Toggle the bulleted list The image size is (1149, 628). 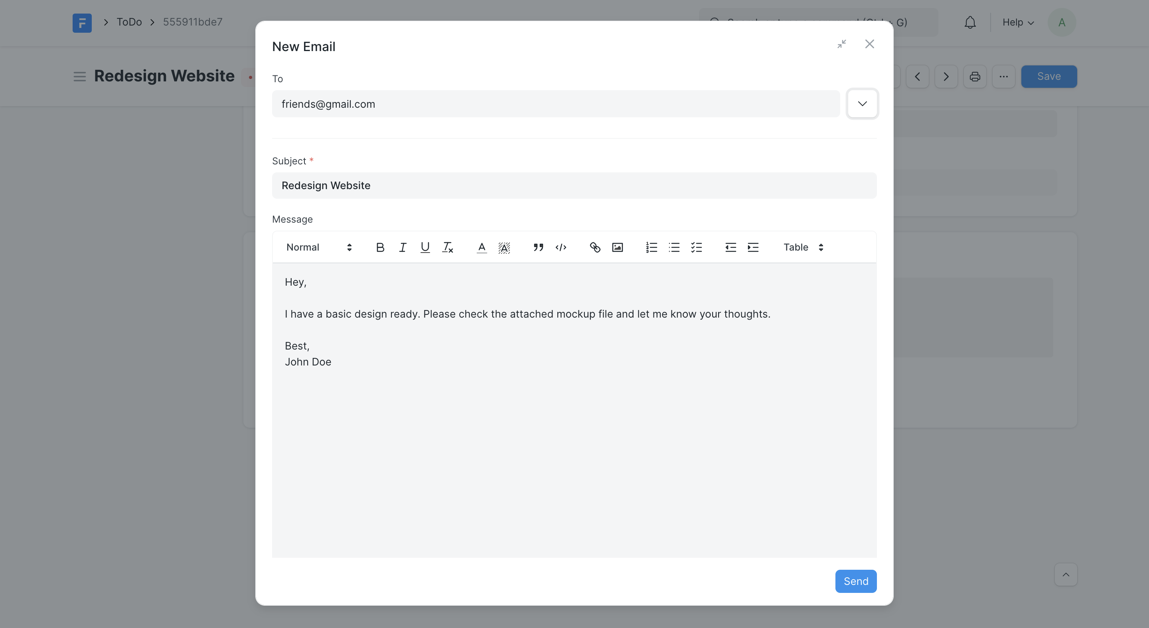click(674, 247)
